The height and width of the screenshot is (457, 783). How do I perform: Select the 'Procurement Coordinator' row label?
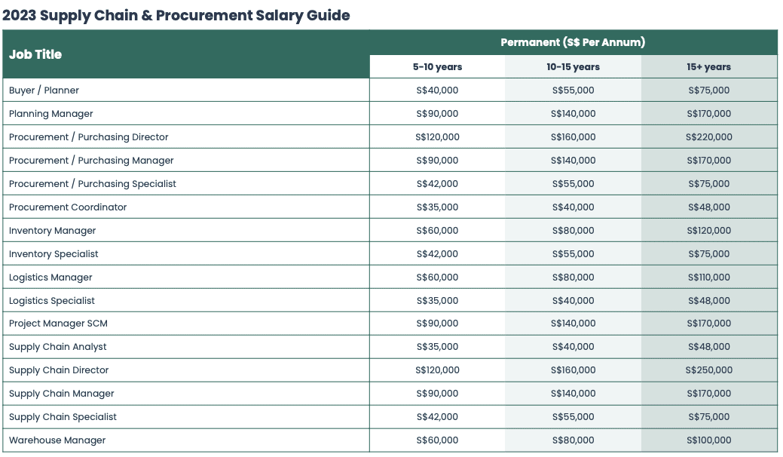click(x=68, y=207)
